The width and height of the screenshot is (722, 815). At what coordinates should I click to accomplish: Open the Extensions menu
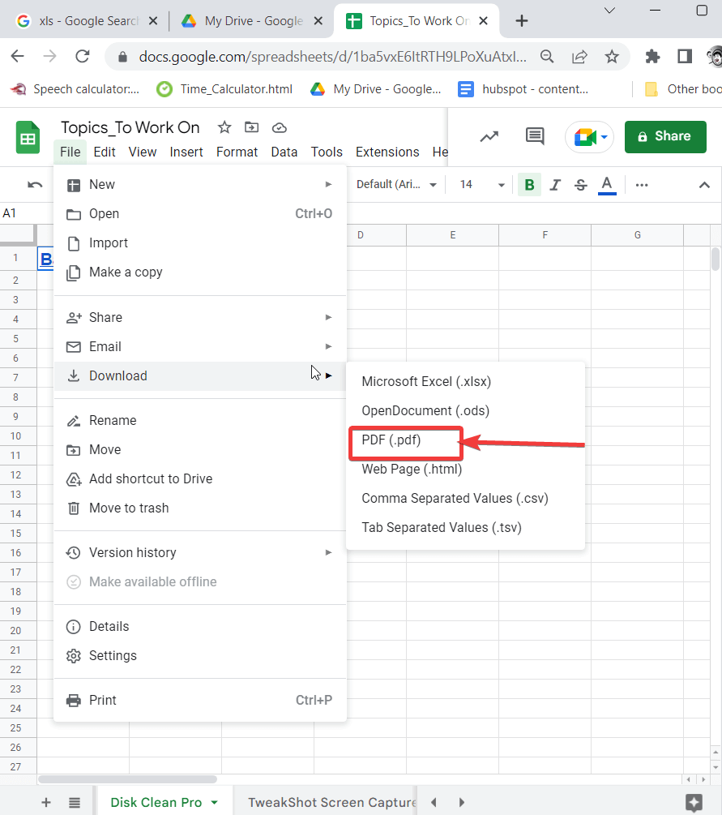[387, 152]
